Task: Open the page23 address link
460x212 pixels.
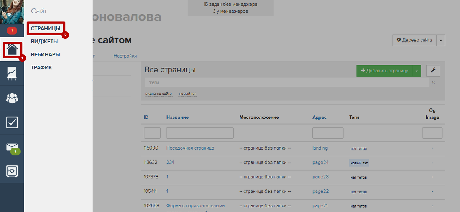Action: [x=320, y=177]
